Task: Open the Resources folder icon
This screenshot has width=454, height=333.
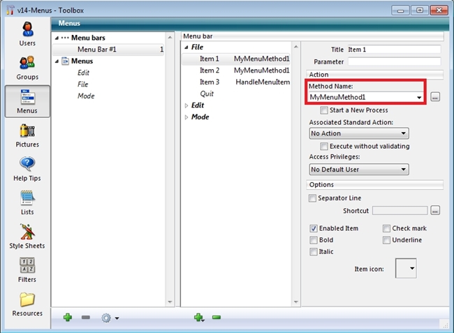Action: click(27, 303)
